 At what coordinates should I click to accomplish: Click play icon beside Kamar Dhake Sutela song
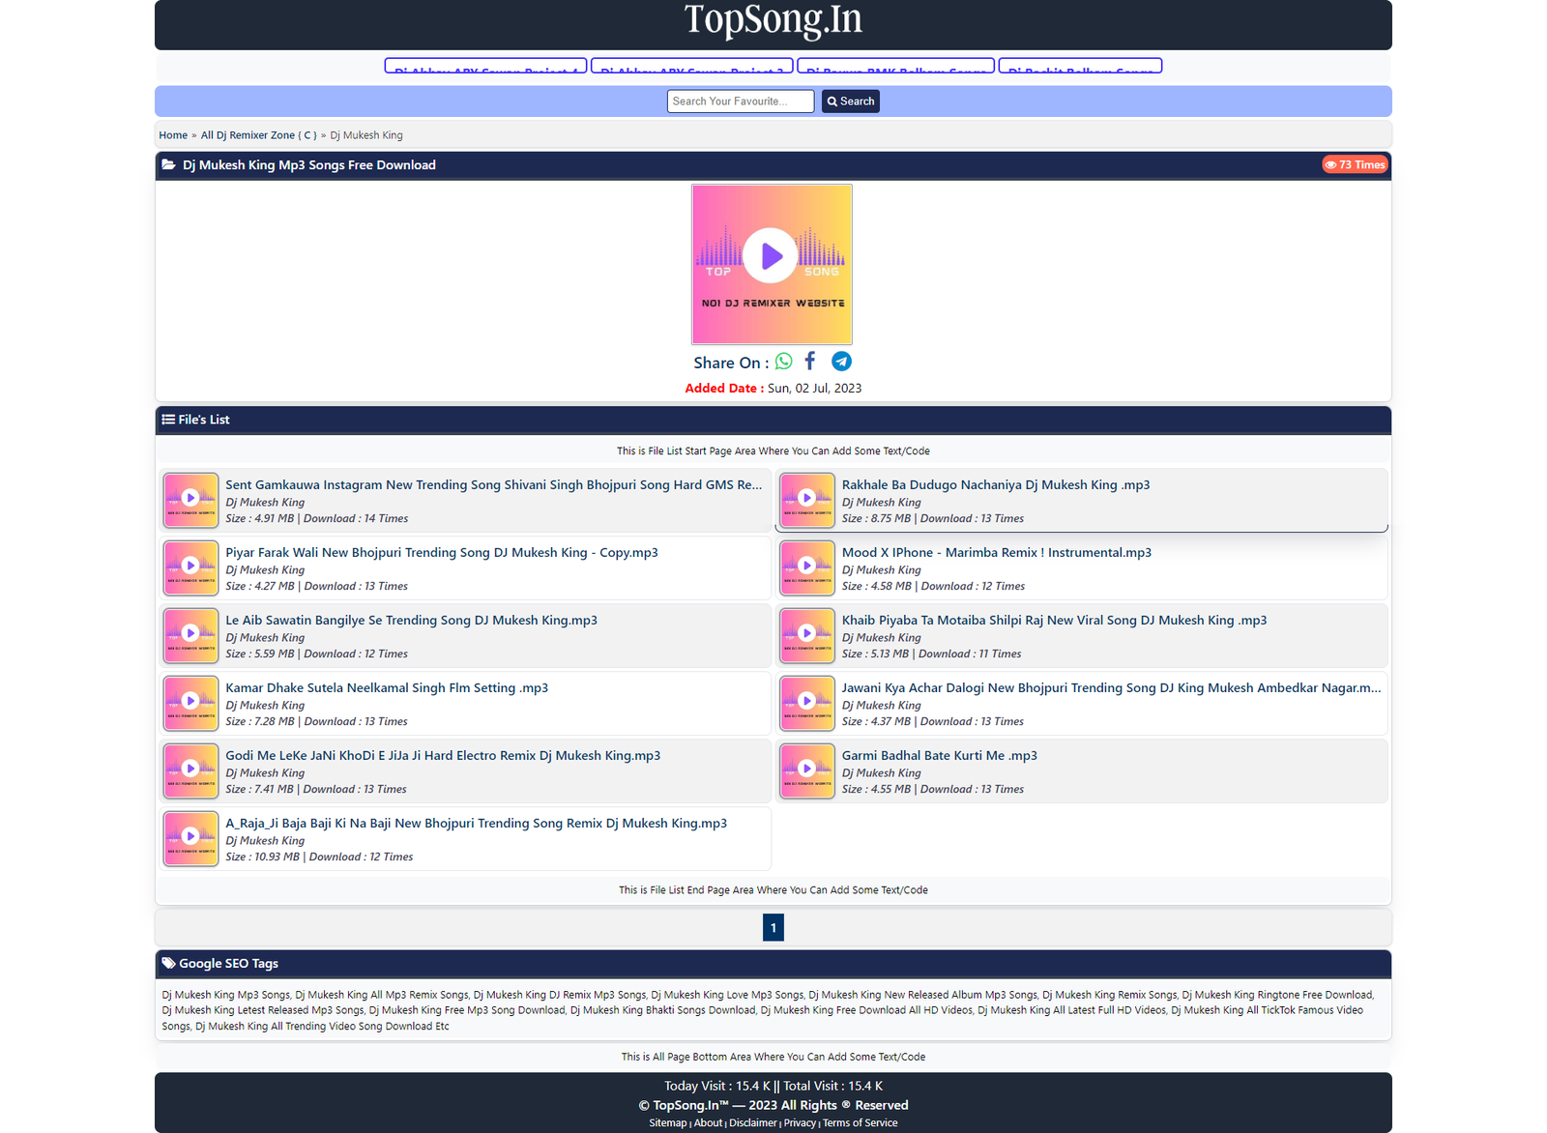click(x=190, y=703)
